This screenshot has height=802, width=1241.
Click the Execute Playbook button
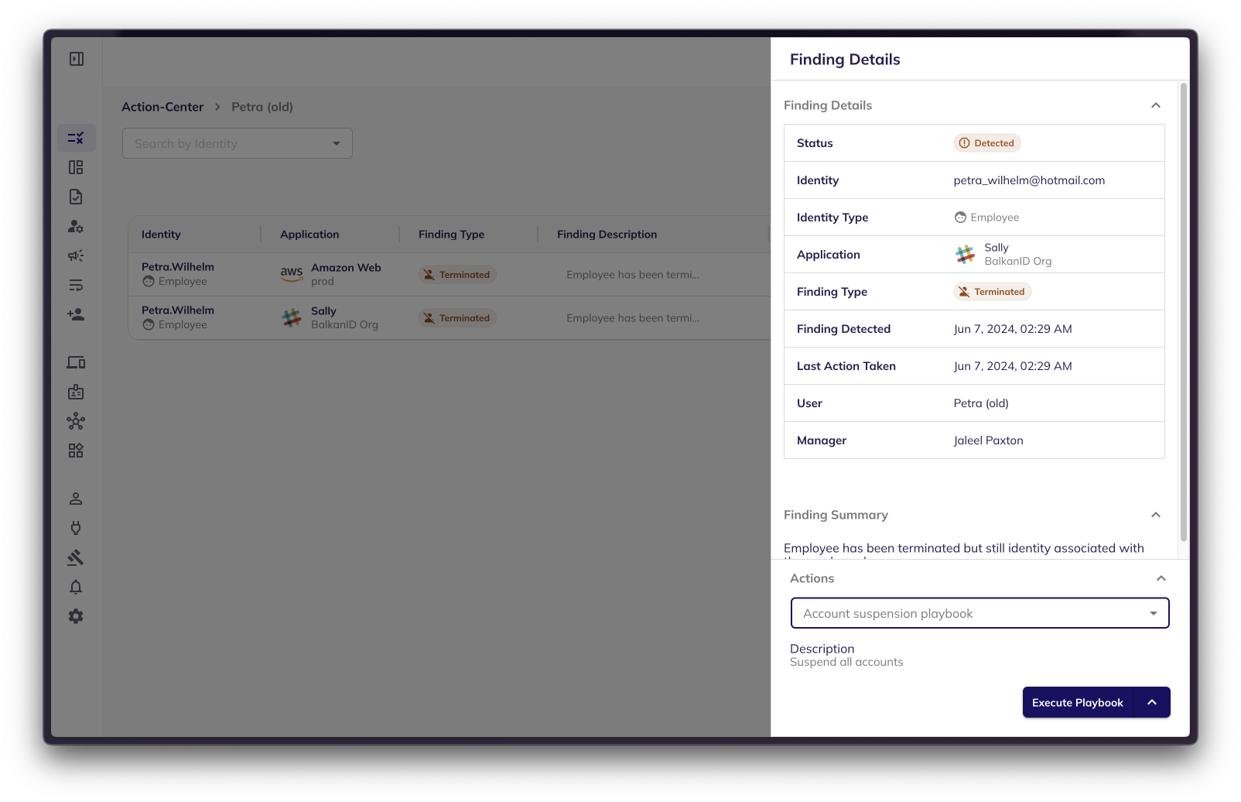point(1077,702)
